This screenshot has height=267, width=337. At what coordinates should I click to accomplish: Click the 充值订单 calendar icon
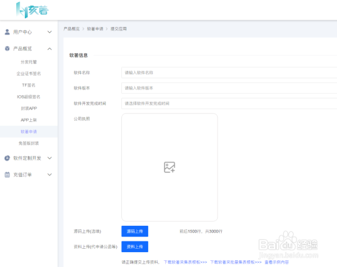pyautogui.click(x=7, y=175)
